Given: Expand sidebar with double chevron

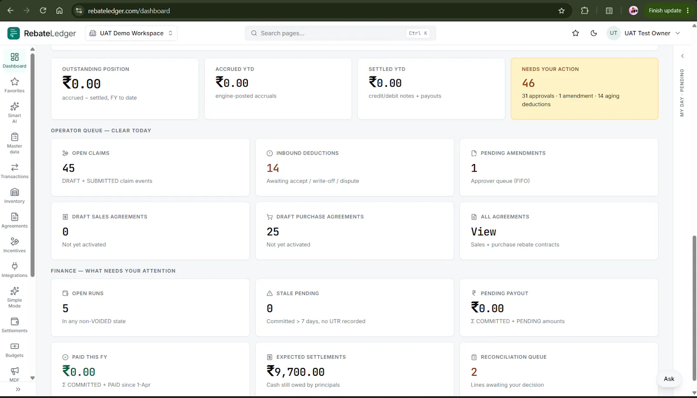Looking at the screenshot, I should (18, 389).
